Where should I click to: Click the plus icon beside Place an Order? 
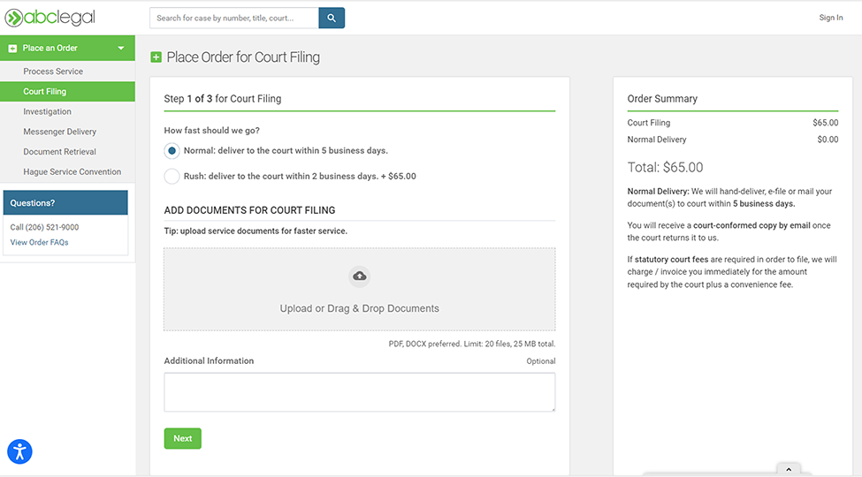pyautogui.click(x=13, y=49)
